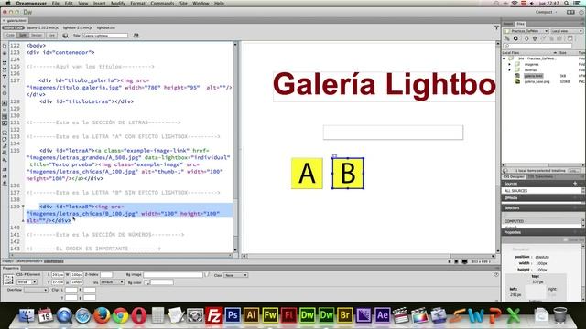Click filter related files funnel icon
Viewport: 586px width, 329px height.
click(496, 27)
